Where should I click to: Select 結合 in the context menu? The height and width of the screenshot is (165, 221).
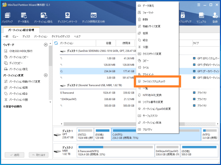157,40
